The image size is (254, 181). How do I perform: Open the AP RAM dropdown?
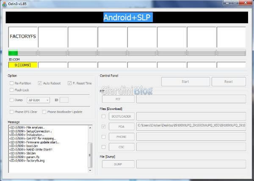click(39, 100)
